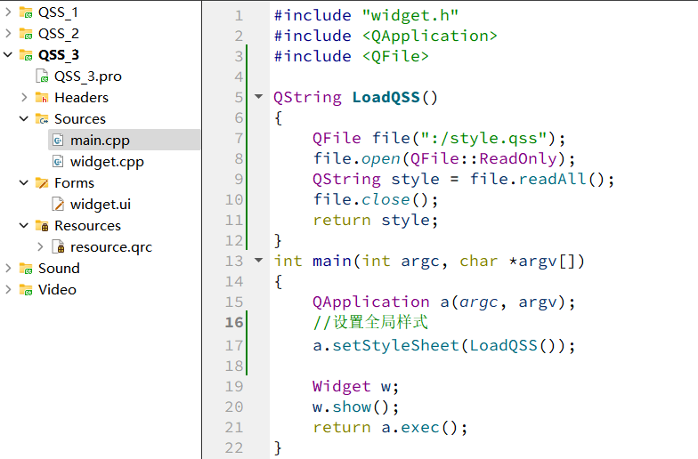
Task: Select the Video project label
Action: coord(57,290)
